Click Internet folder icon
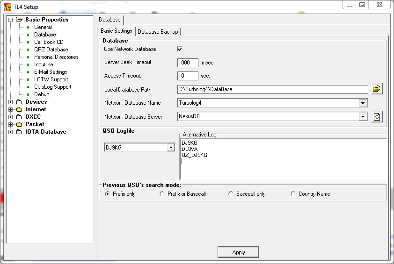The height and width of the screenshot is (264, 394). point(19,109)
